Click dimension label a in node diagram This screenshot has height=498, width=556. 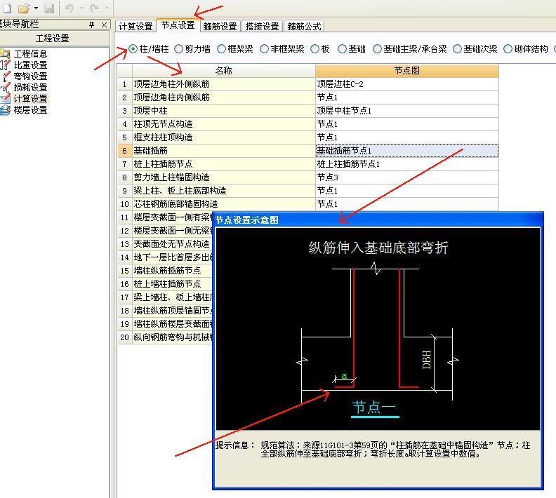coord(344,376)
